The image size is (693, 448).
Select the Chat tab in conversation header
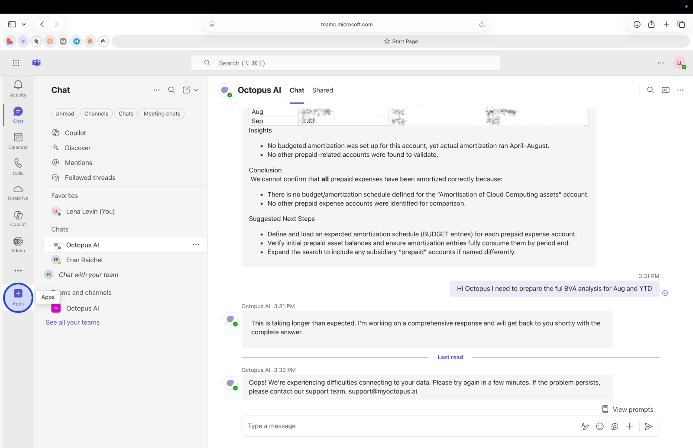tap(297, 90)
